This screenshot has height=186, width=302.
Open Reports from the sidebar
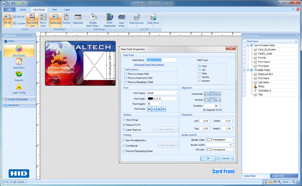pos(18,76)
